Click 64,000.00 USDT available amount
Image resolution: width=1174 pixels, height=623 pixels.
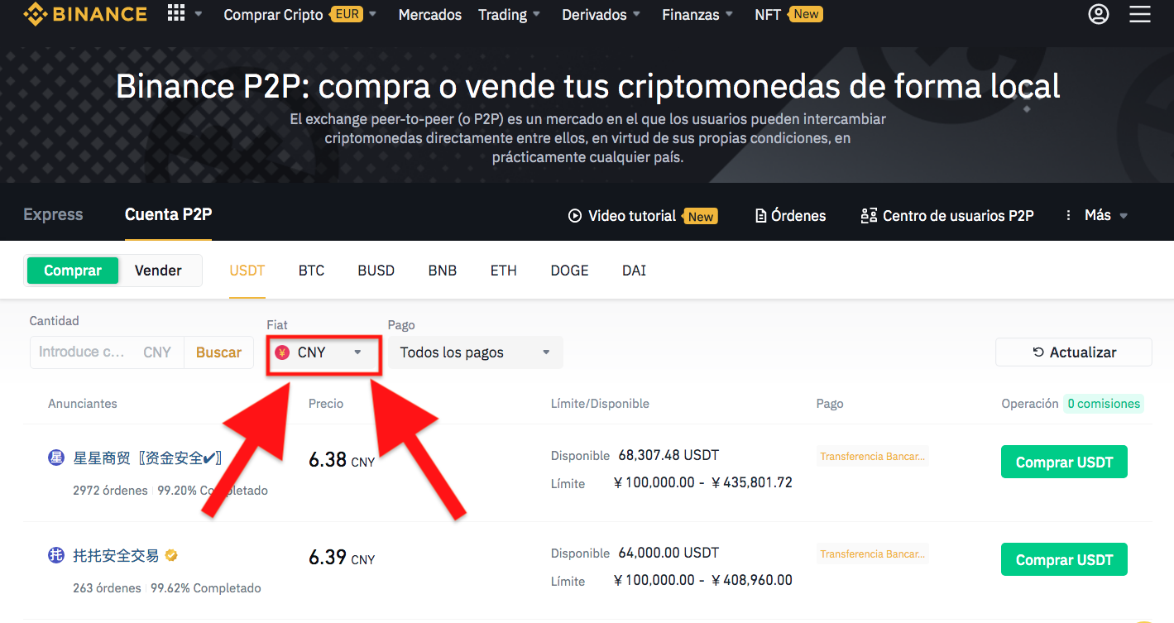click(x=668, y=553)
